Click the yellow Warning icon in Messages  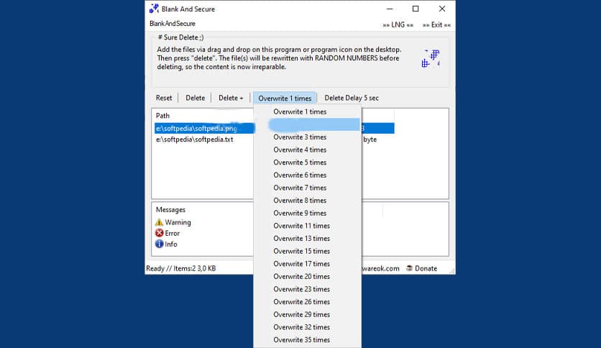(x=160, y=222)
